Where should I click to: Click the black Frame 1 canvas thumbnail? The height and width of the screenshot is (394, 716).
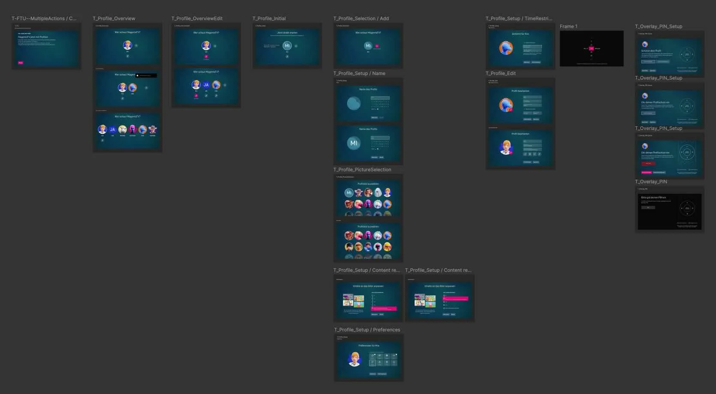click(592, 48)
